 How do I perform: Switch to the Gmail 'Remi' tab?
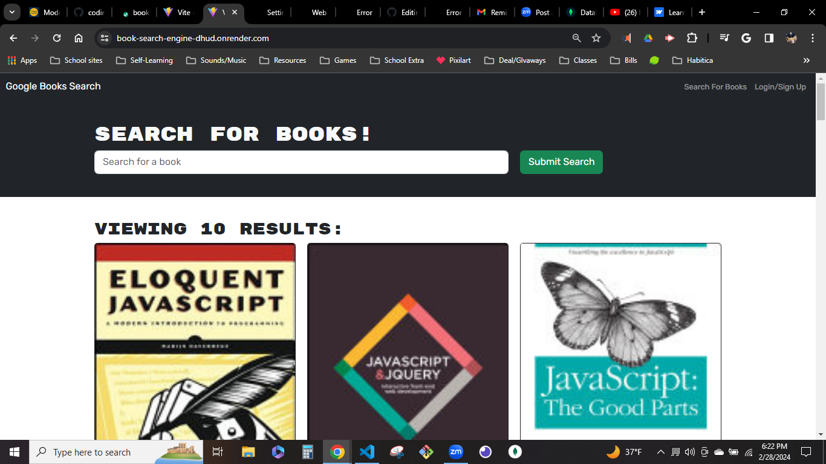click(492, 12)
